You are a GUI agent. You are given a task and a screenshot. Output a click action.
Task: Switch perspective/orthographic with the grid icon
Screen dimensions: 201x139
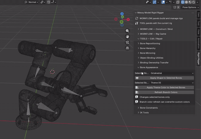[127, 48]
